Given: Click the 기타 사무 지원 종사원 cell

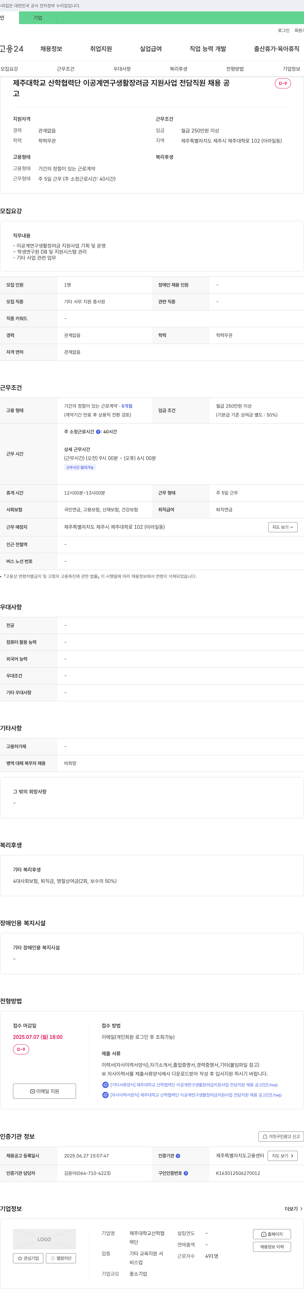Looking at the screenshot, I should tap(85, 302).
